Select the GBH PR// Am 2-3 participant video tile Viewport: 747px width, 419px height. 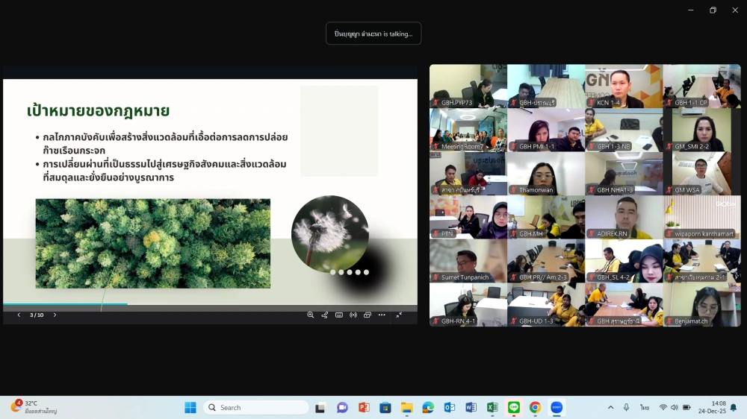pyautogui.click(x=546, y=261)
